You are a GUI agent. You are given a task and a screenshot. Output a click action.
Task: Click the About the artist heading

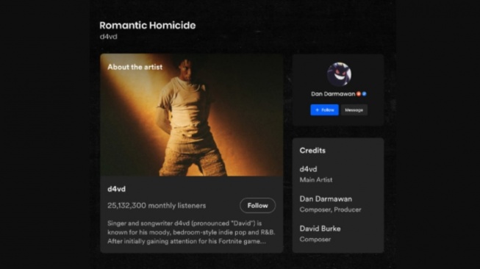[135, 67]
